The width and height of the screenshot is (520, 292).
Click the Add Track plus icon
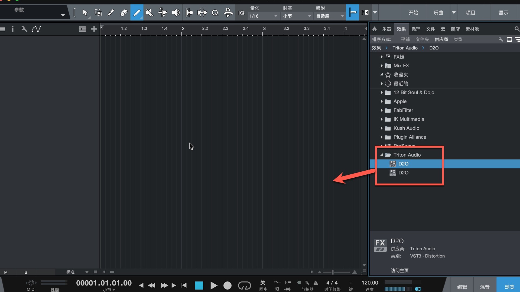click(x=94, y=29)
